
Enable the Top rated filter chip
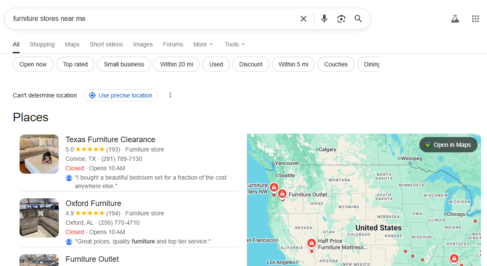pos(75,64)
